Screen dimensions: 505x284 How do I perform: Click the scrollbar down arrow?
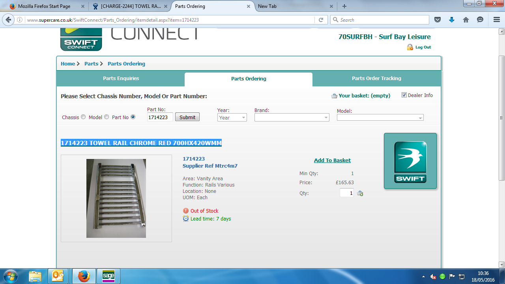[x=501, y=264]
